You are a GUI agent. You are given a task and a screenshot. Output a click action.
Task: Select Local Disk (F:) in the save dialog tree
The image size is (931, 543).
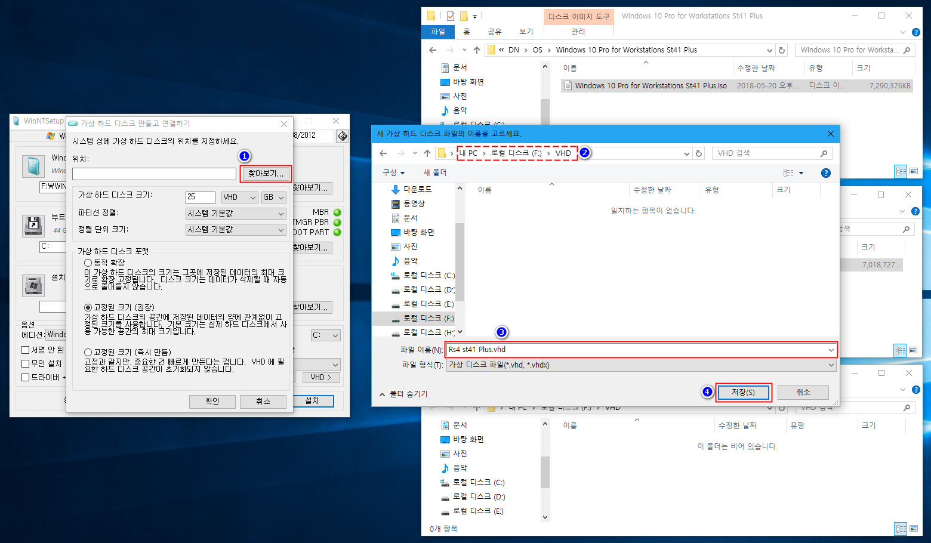coord(423,318)
